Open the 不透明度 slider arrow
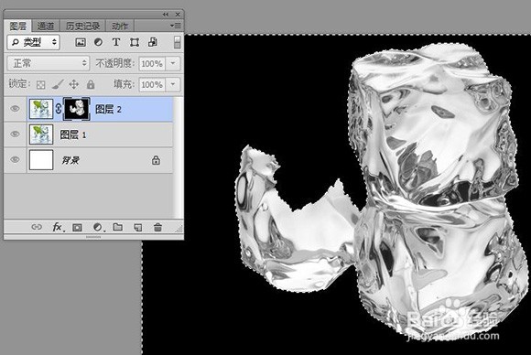 pyautogui.click(x=173, y=63)
